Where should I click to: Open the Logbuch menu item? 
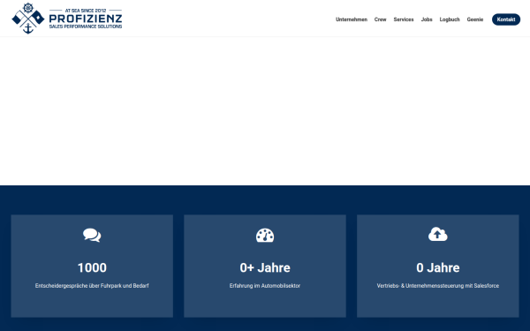click(450, 19)
